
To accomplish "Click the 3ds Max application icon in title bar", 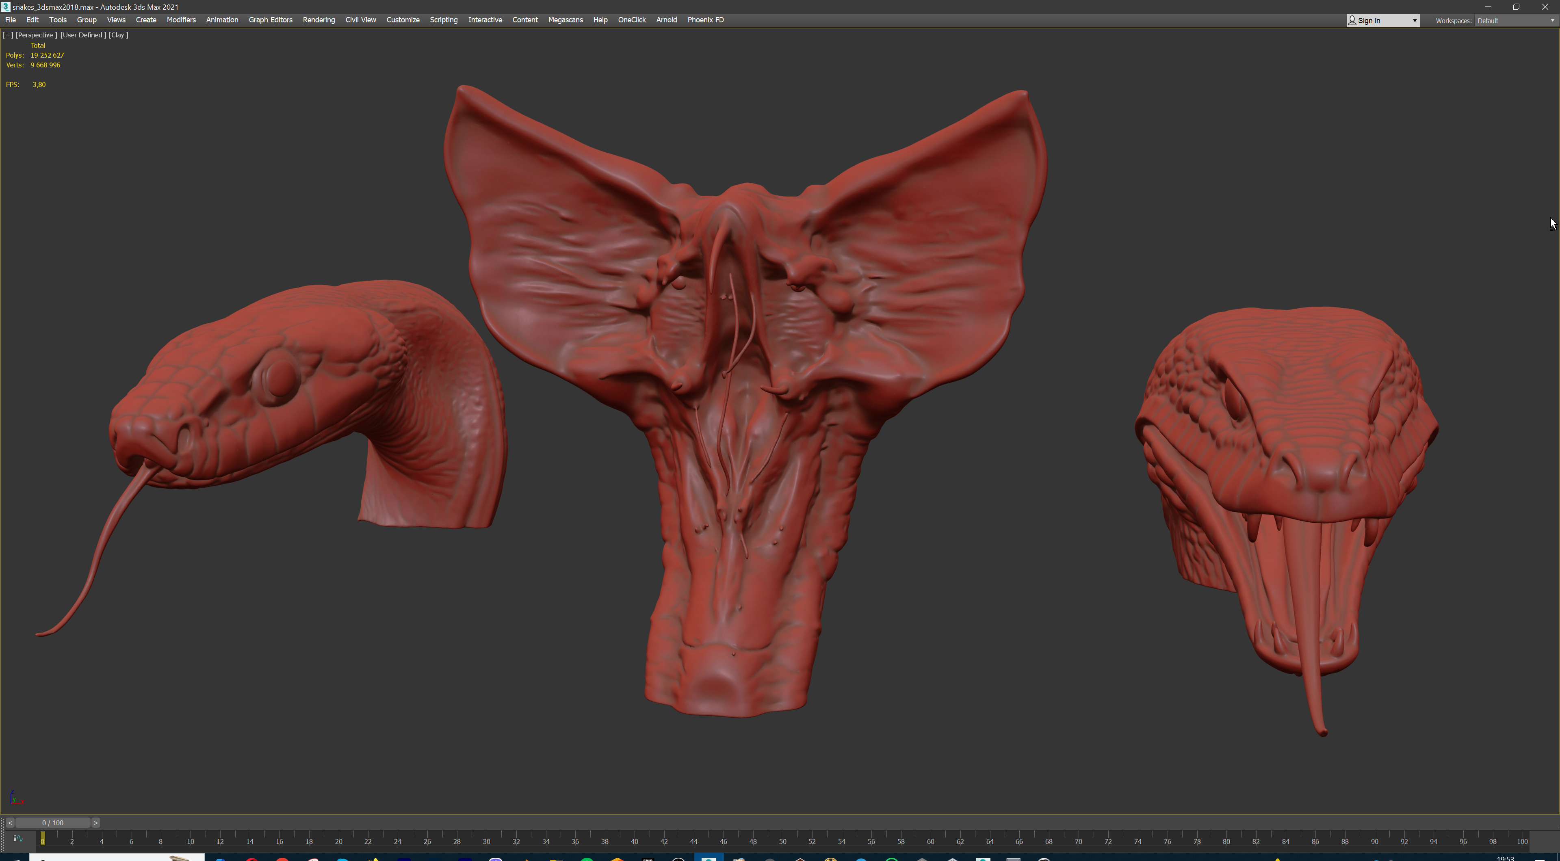I will point(5,6).
